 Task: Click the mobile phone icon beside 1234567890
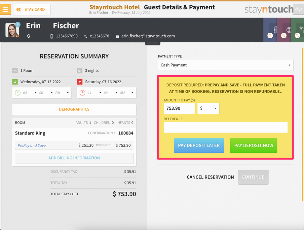coord(52,36)
